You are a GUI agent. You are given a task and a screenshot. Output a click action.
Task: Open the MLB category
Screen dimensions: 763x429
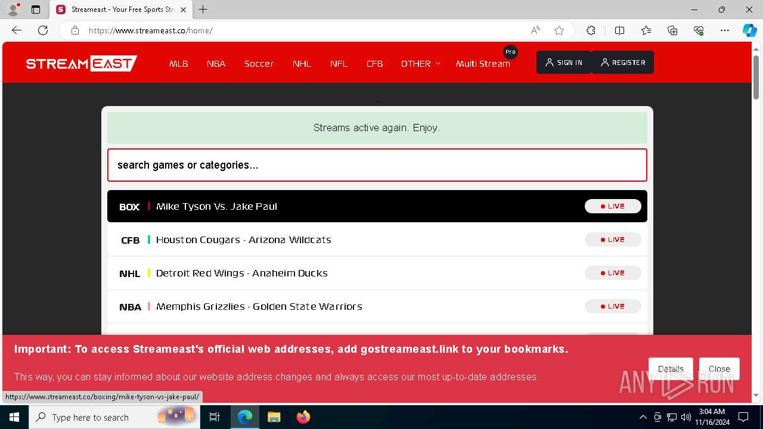(x=179, y=63)
